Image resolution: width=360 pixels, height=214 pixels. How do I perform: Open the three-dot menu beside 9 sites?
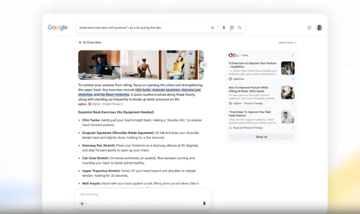pyautogui.click(x=292, y=55)
